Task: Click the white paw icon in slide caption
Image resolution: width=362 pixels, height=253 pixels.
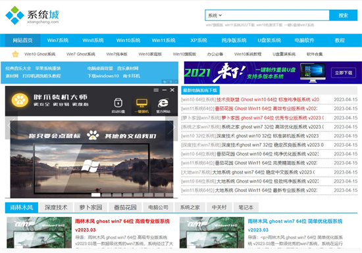Action: pos(93,135)
